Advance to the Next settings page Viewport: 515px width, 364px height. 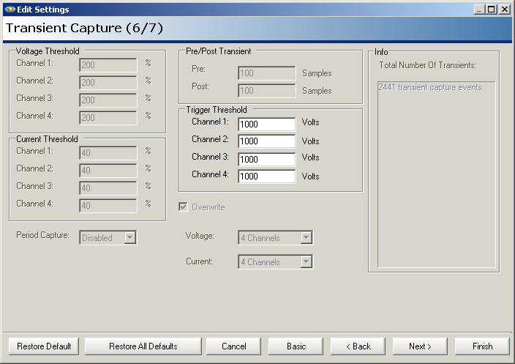[420, 346]
